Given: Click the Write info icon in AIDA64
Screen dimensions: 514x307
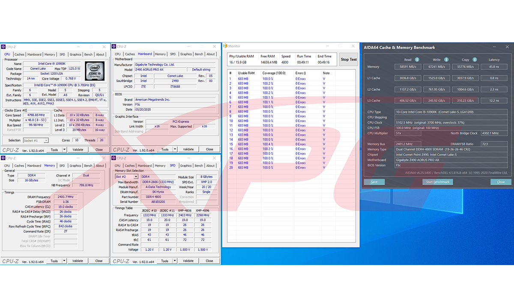Looking at the screenshot, I should (x=446, y=60).
